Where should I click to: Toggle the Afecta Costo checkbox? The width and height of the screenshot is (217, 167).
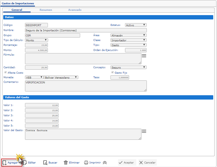point(5,73)
